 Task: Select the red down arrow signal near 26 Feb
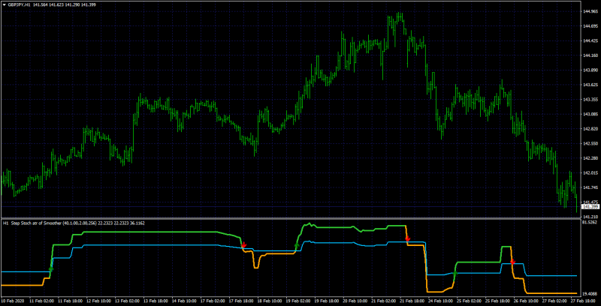click(512, 262)
